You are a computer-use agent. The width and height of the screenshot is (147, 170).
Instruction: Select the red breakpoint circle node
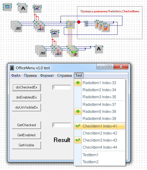point(79,22)
